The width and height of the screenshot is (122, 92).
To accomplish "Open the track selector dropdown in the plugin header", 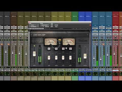I will (x=33, y=25).
